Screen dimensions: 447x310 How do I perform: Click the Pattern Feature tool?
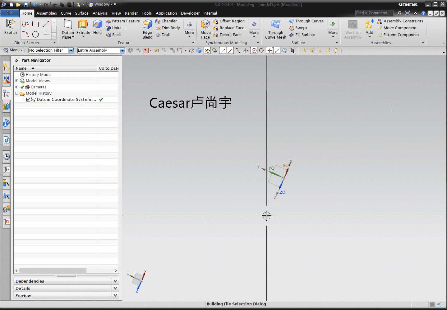[x=123, y=21]
